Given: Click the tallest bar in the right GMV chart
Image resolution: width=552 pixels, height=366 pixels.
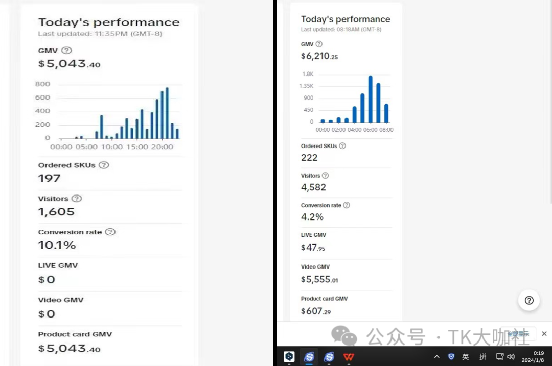Looking at the screenshot, I should click(371, 99).
